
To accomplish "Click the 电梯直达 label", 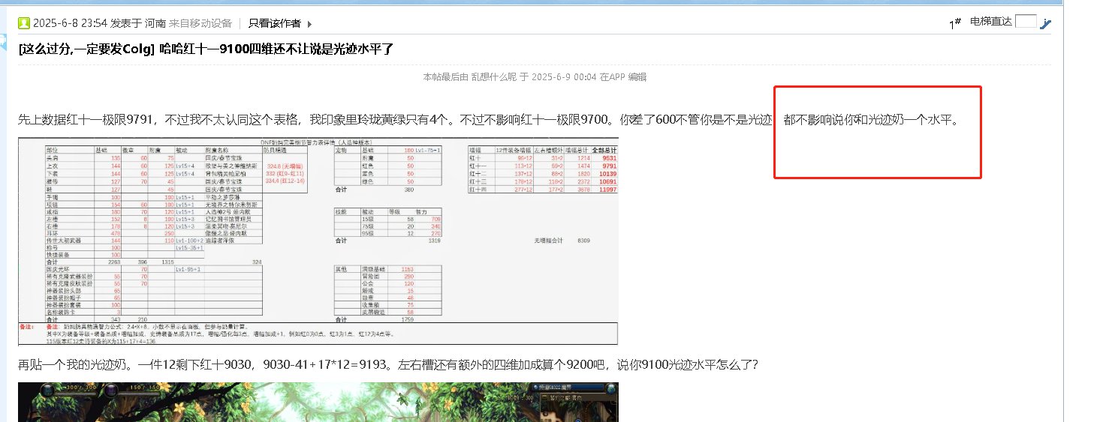I will (x=991, y=22).
